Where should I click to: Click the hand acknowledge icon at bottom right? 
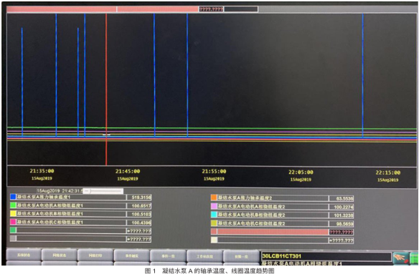pos(401,258)
